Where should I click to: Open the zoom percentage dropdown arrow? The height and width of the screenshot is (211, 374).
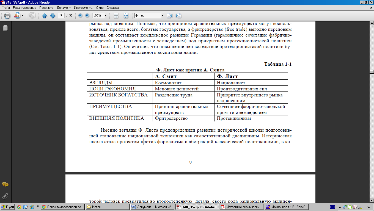tap(106, 15)
